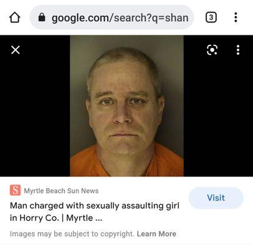
Task: Tap the 'Images may be subject to copyright' text
Action: pos(72,234)
